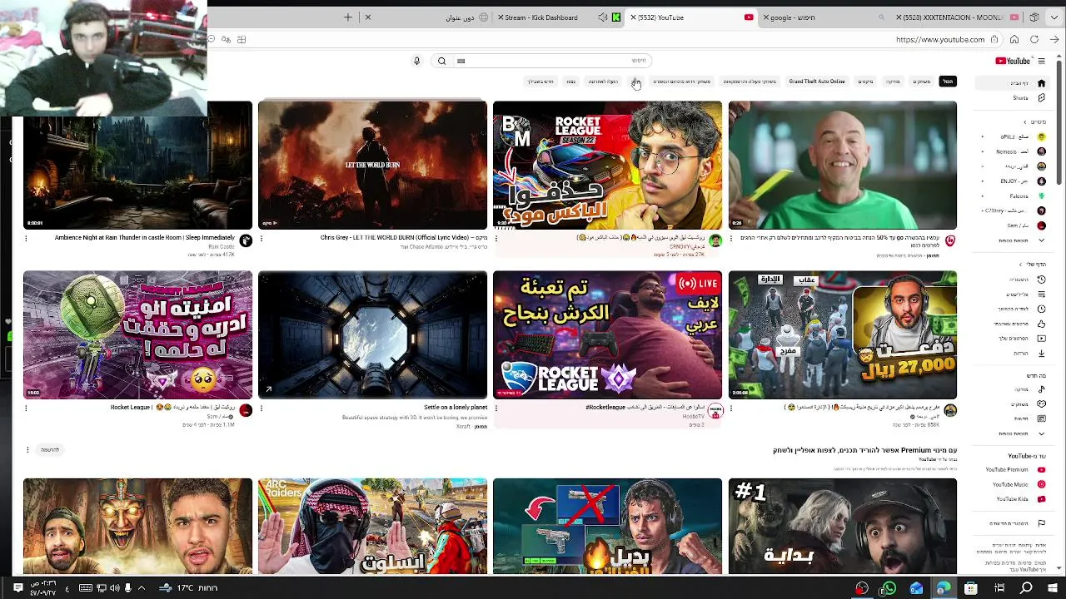The image size is (1066, 599).
Task: Open Report history flag icon
Action: pos(1041,523)
